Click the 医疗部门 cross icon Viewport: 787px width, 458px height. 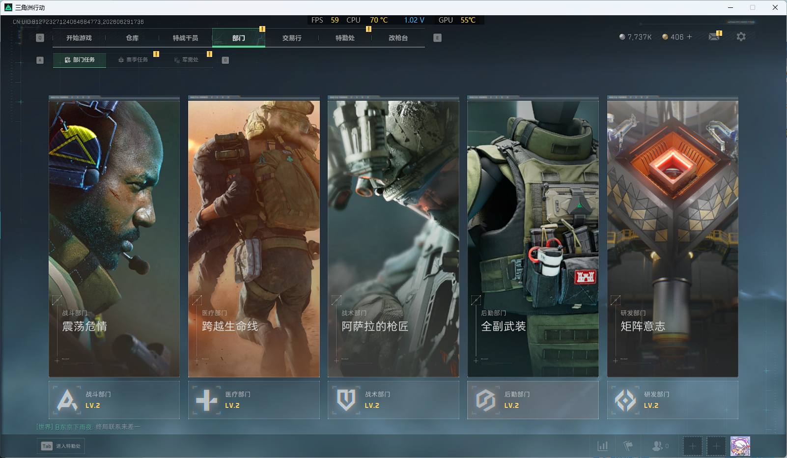[x=206, y=400]
